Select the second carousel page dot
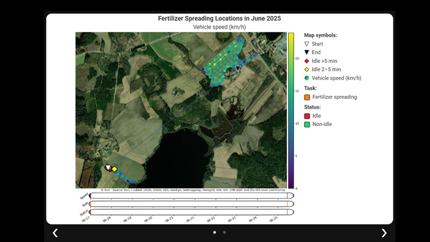Image resolution: width=430 pixels, height=242 pixels. [224, 232]
